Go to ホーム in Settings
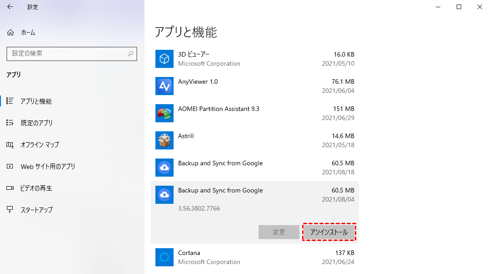 coord(28,33)
